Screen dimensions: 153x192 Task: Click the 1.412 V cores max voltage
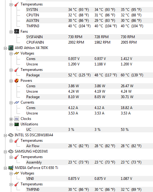point(126,59)
